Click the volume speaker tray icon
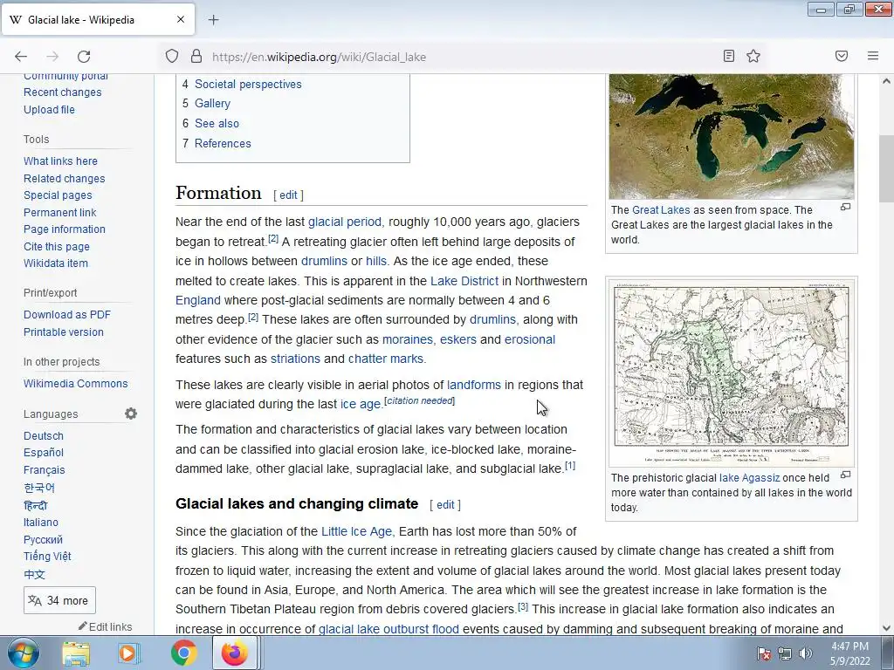Image resolution: width=894 pixels, height=670 pixels. [x=806, y=653]
